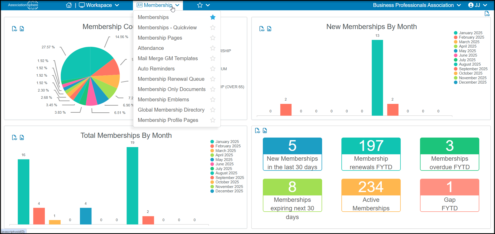Click the AssociationSphere logo

(23, 5)
